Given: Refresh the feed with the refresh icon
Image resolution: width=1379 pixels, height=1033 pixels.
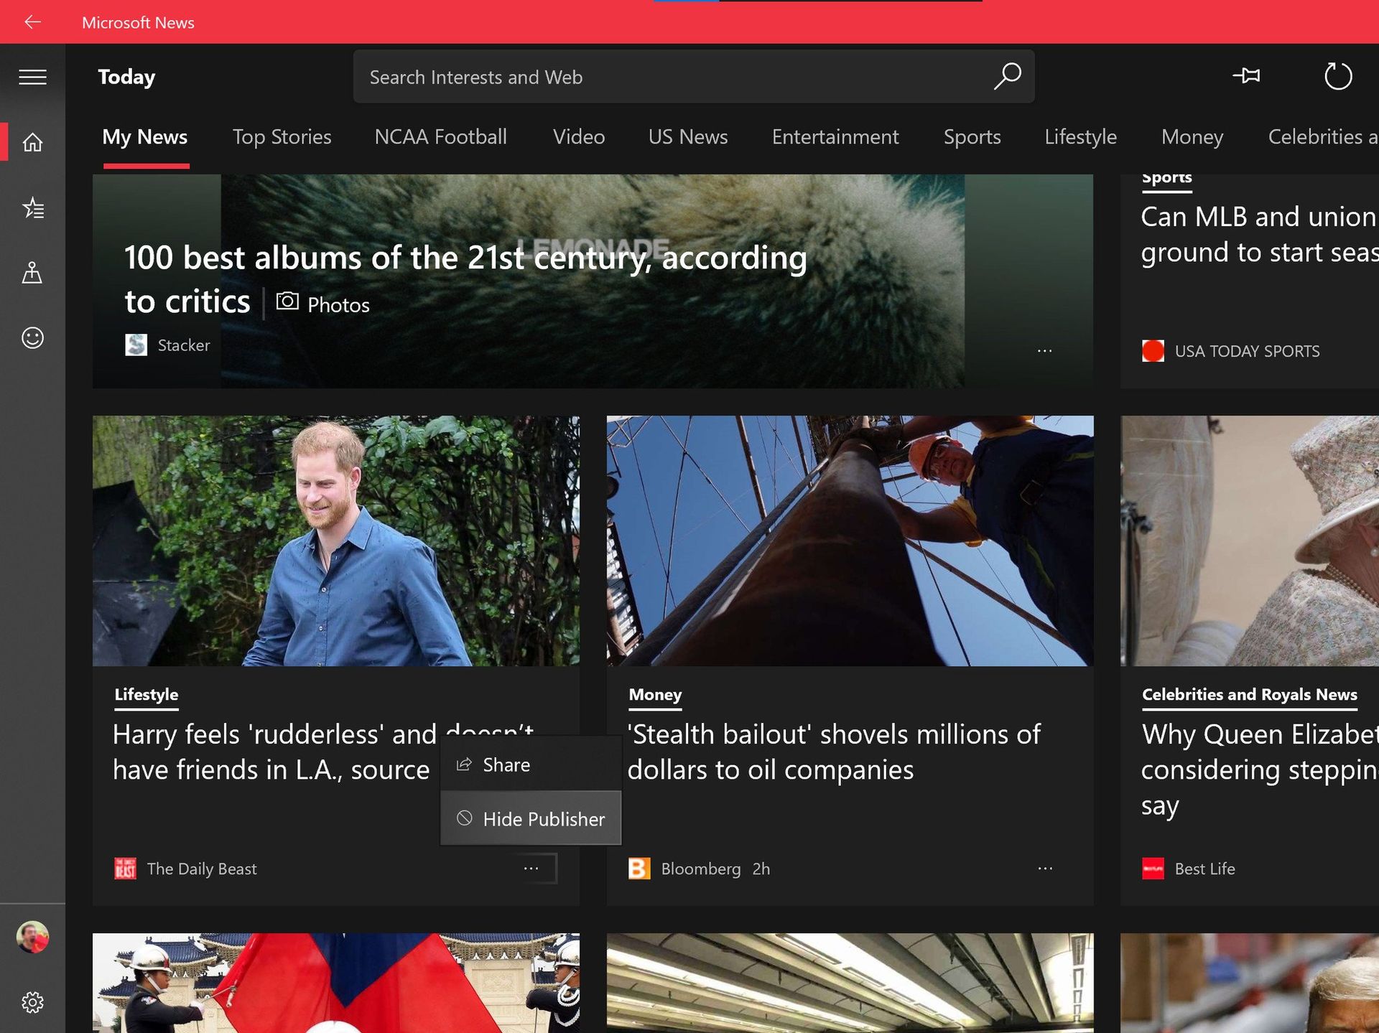Looking at the screenshot, I should click(x=1339, y=75).
